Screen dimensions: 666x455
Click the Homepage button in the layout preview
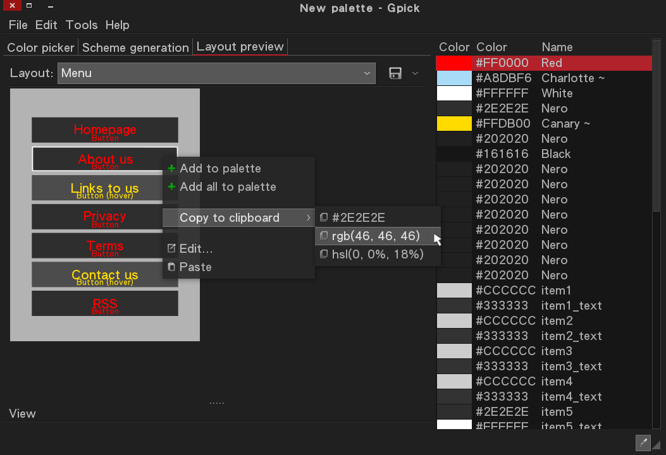104,130
